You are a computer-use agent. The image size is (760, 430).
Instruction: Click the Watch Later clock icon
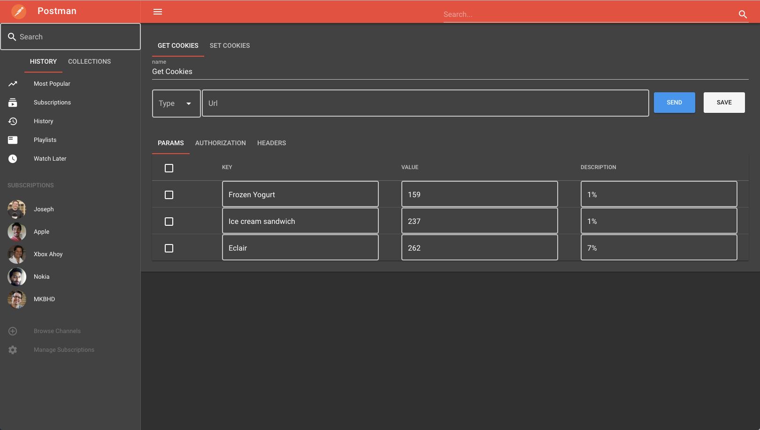[13, 159]
